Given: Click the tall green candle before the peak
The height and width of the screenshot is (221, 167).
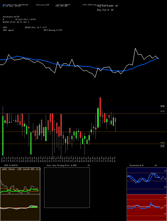Looking at the screenshot, I should click(98, 118).
